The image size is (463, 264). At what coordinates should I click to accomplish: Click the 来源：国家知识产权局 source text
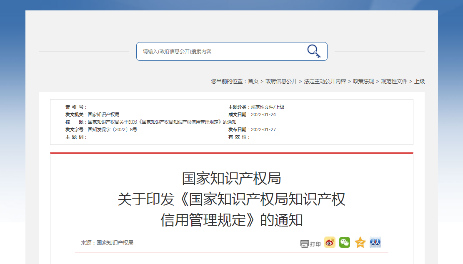pyautogui.click(x=107, y=243)
